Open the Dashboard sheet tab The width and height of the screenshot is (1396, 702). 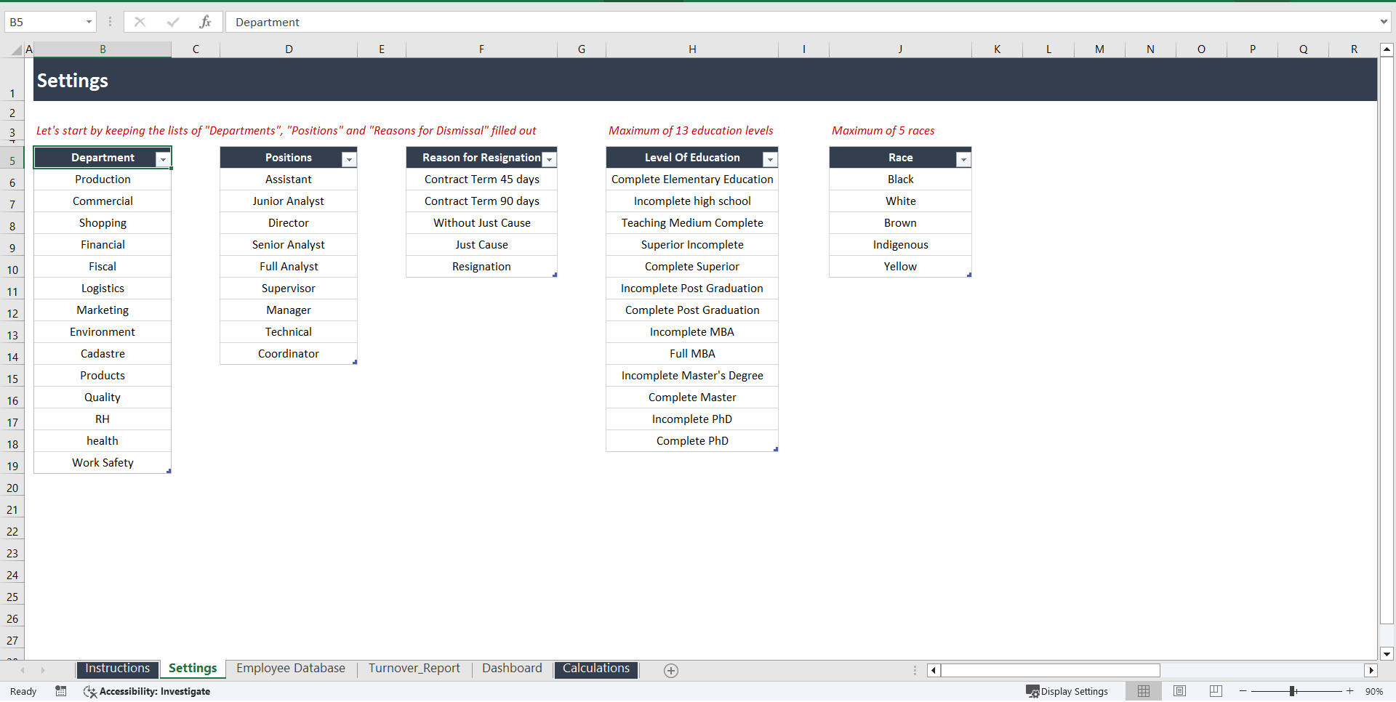pos(512,668)
